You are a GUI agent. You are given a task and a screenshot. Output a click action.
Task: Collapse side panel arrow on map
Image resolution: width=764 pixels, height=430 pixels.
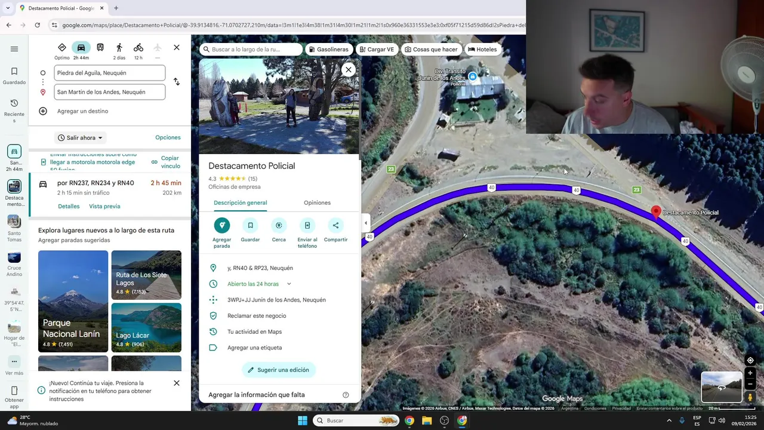[366, 223]
